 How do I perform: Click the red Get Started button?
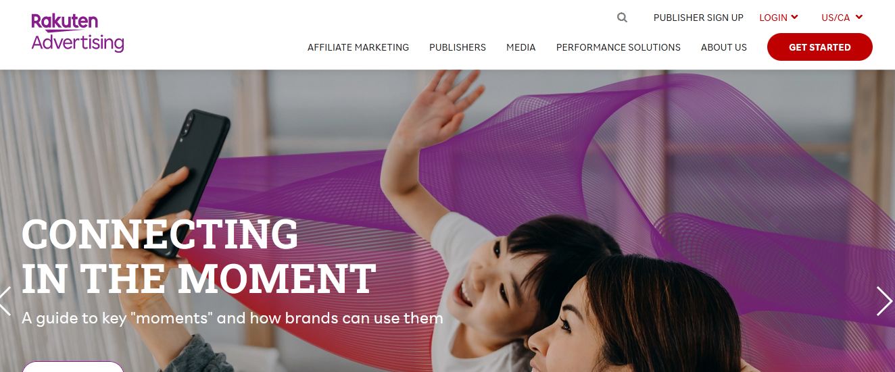(x=820, y=47)
